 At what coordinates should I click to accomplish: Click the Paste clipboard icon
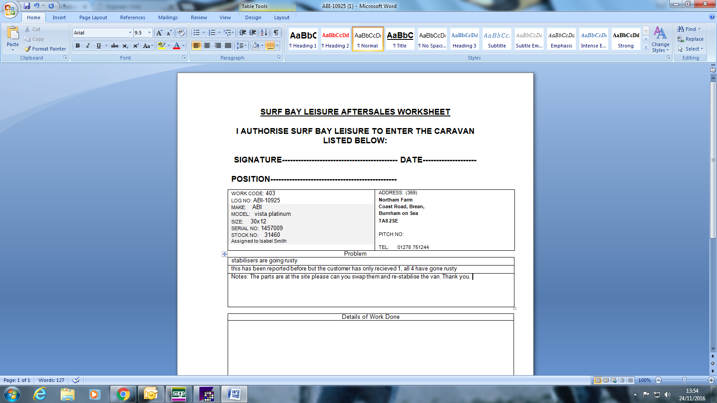click(13, 33)
